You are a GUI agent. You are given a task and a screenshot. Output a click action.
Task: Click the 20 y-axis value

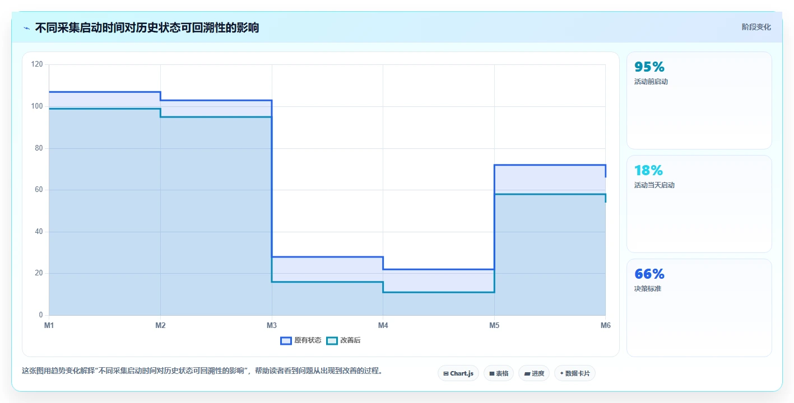pyautogui.click(x=39, y=273)
